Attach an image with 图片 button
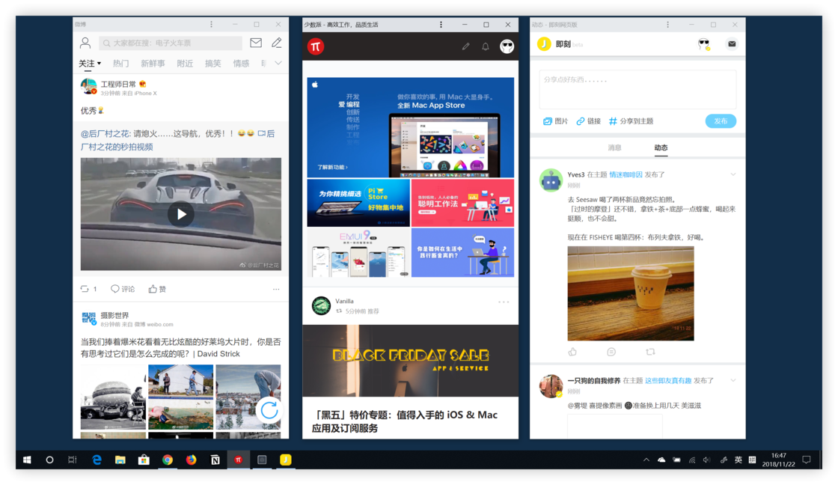Viewport: 838px width, 485px height. tap(555, 121)
